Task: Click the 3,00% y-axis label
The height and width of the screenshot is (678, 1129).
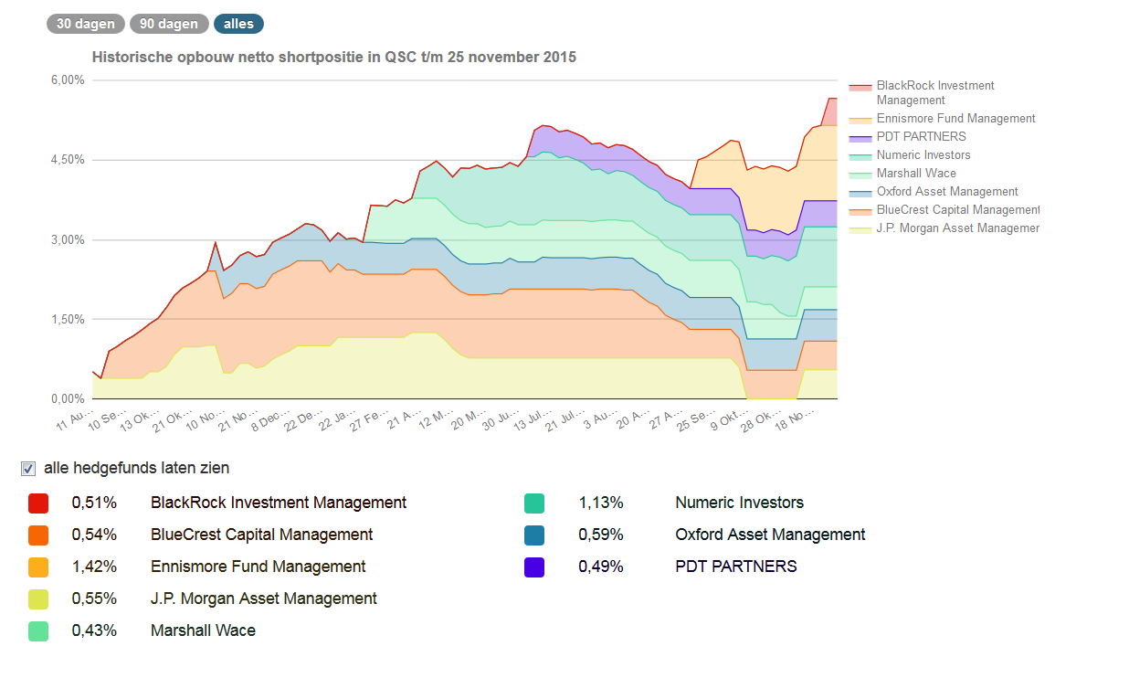Action: [68, 240]
